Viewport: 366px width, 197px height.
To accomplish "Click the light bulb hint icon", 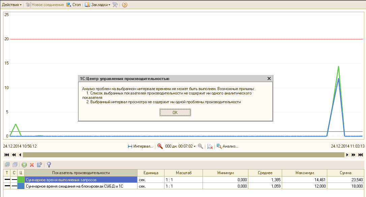I will click(x=49, y=165).
